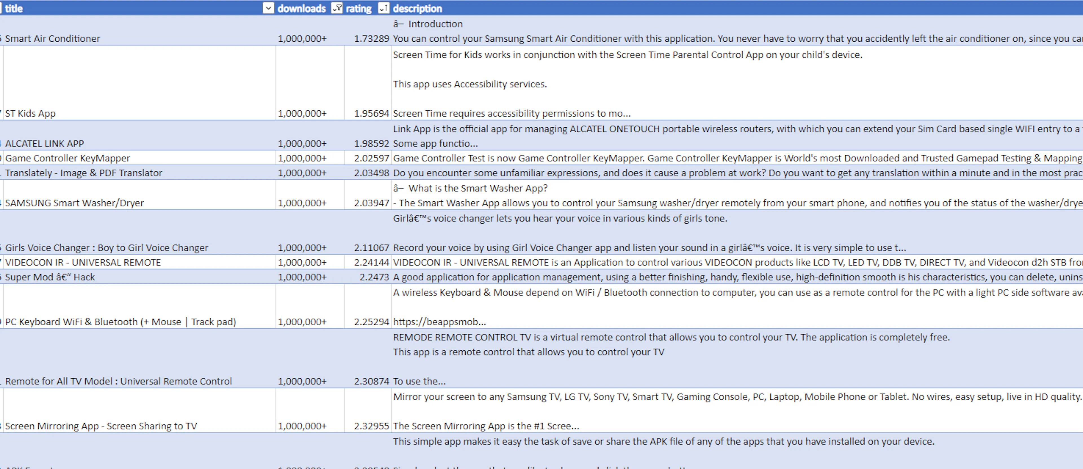This screenshot has width=1083, height=469.
Task: Open the rating column sort button
Action: coord(384,8)
